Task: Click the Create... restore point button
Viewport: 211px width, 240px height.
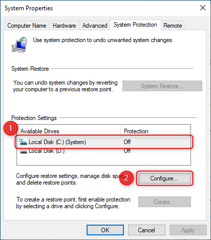Action: (x=164, y=202)
